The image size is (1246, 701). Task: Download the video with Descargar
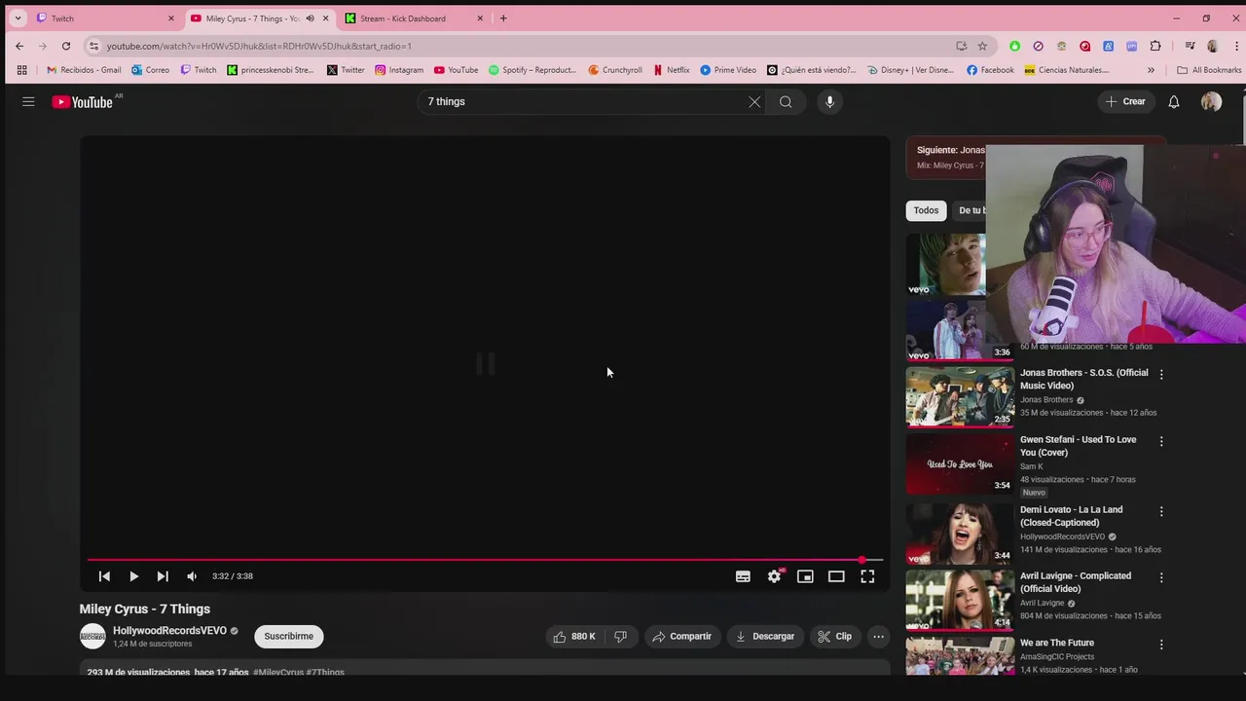tap(765, 637)
